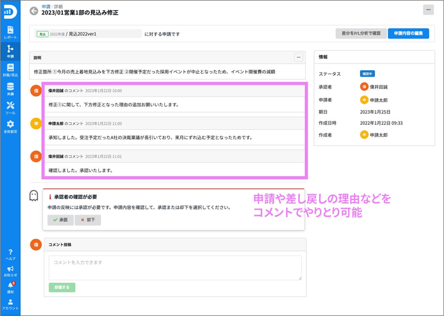Click the 却下 reject button
This screenshot has width=444, height=316.
[88, 220]
